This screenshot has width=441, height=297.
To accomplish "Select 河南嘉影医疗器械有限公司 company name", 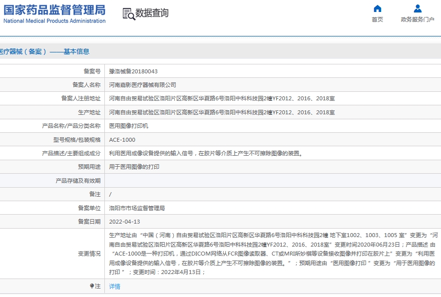I will pos(143,85).
